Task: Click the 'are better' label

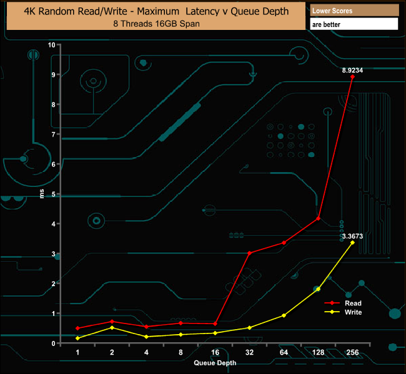Action: (326, 24)
